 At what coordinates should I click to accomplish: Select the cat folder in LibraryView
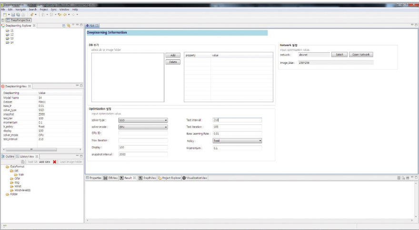point(15,171)
